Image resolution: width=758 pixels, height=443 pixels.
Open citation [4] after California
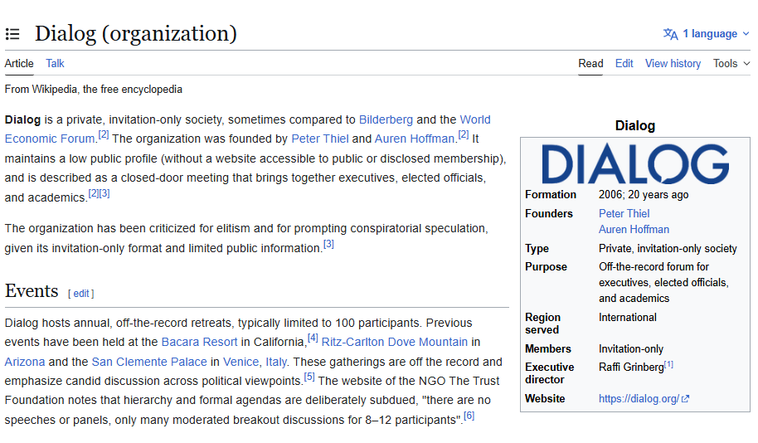tap(313, 338)
